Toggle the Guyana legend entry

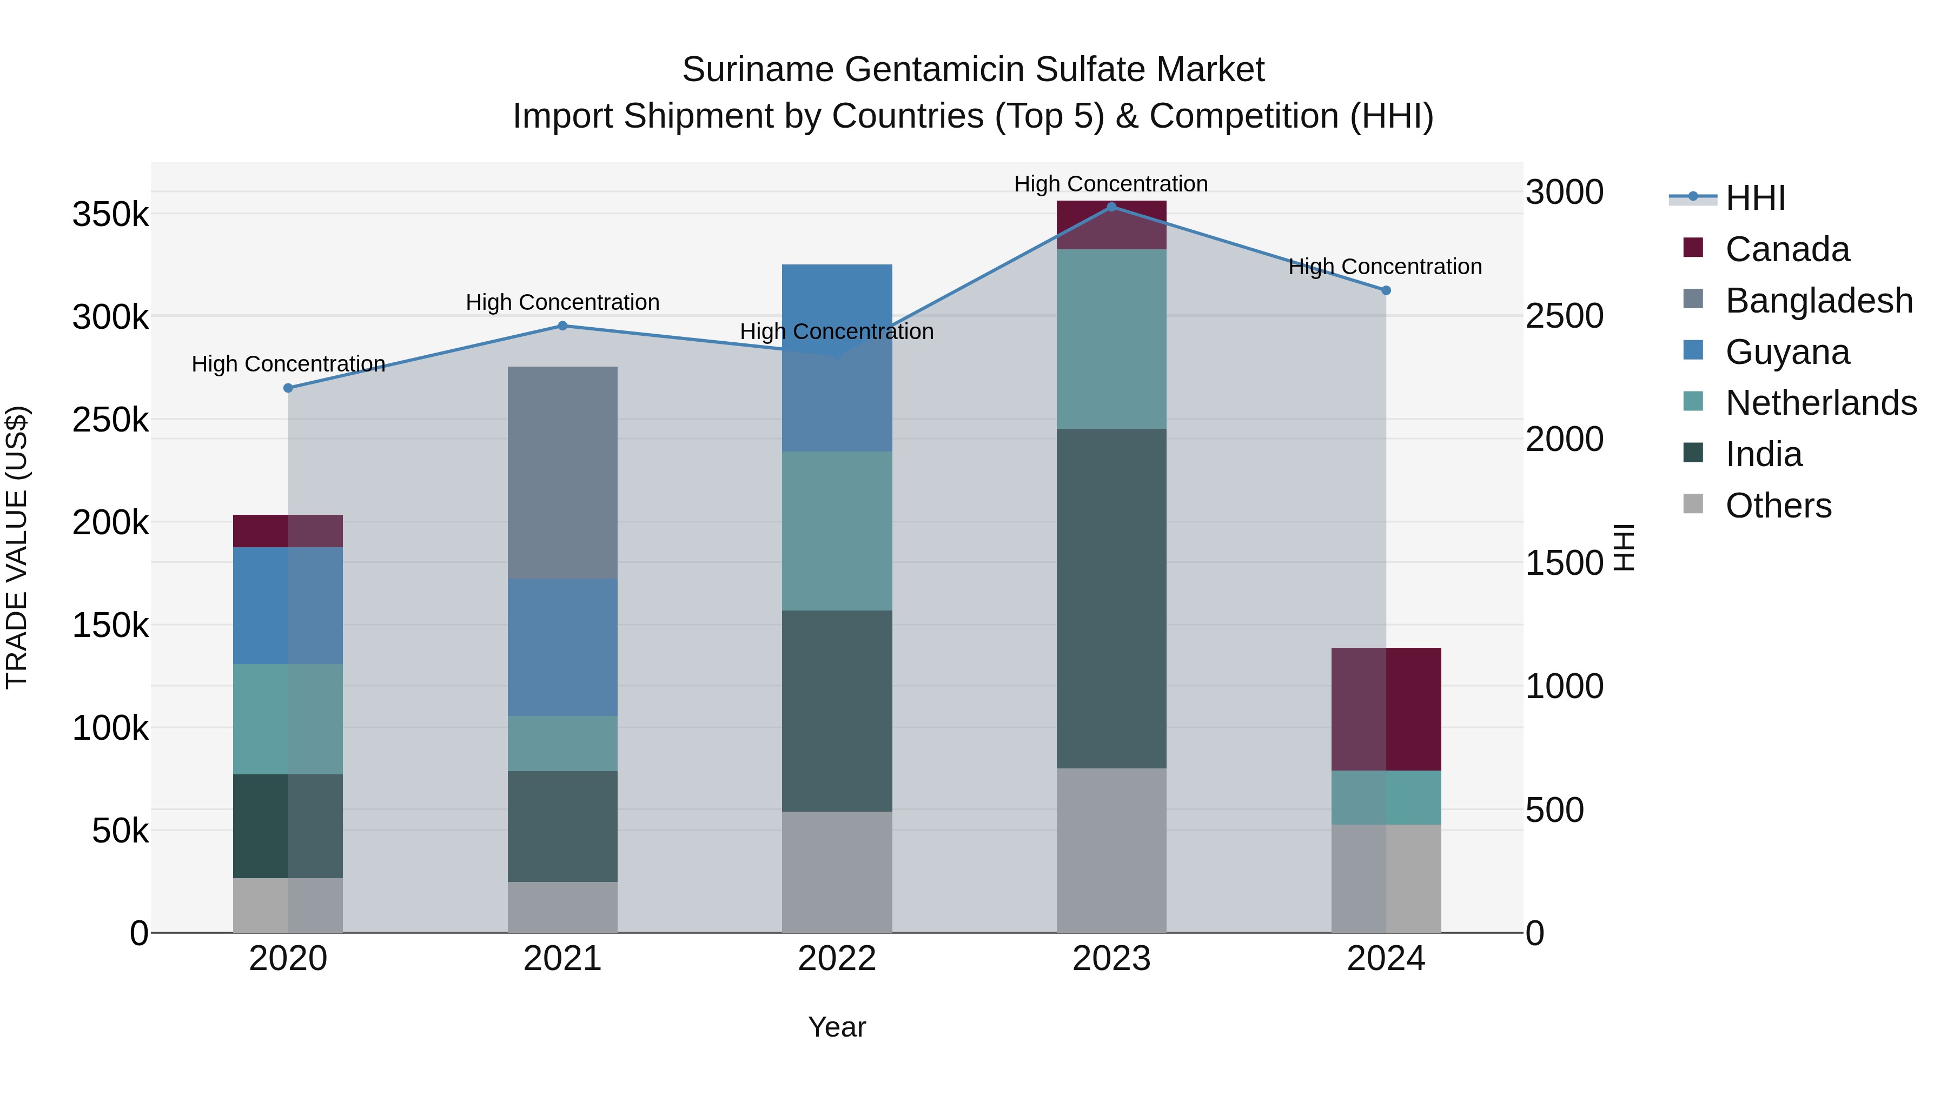[x=1766, y=351]
